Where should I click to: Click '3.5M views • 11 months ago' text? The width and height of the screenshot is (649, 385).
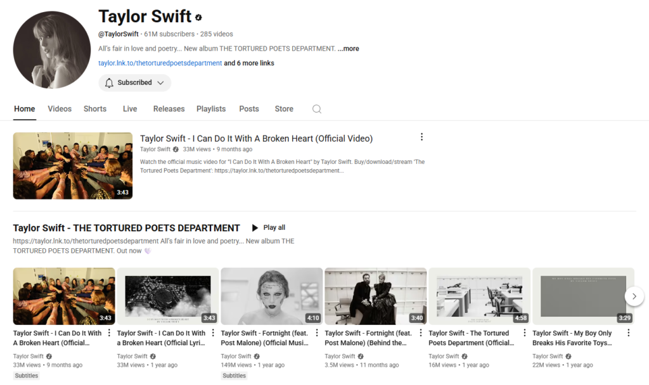[362, 365]
